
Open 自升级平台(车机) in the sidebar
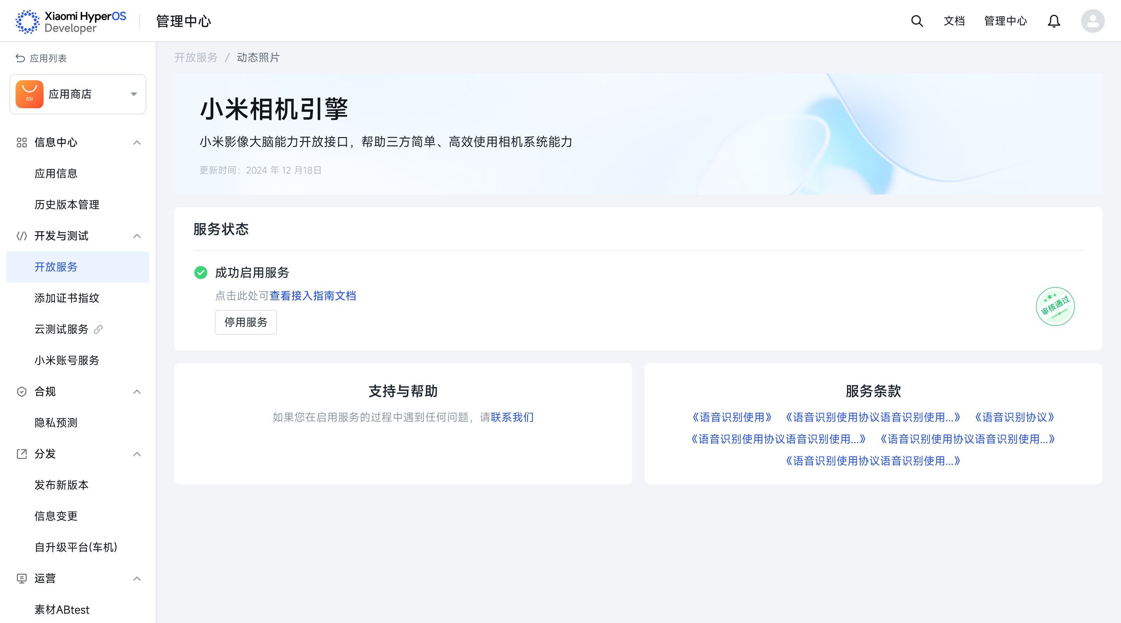[x=78, y=547]
